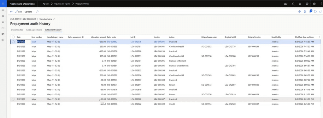Screen dimensions: 323x118
Task: Click Finance and Operations title
Action: point(22,4)
